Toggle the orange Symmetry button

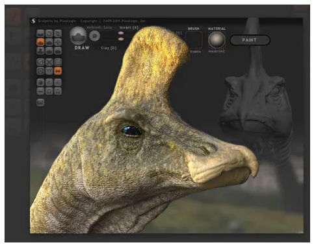click(58, 71)
